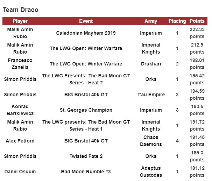Select Konrad Bartkiewicz player name

[20, 110]
